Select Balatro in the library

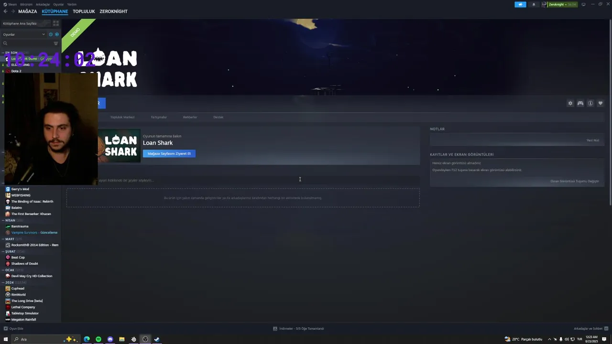coord(16,207)
